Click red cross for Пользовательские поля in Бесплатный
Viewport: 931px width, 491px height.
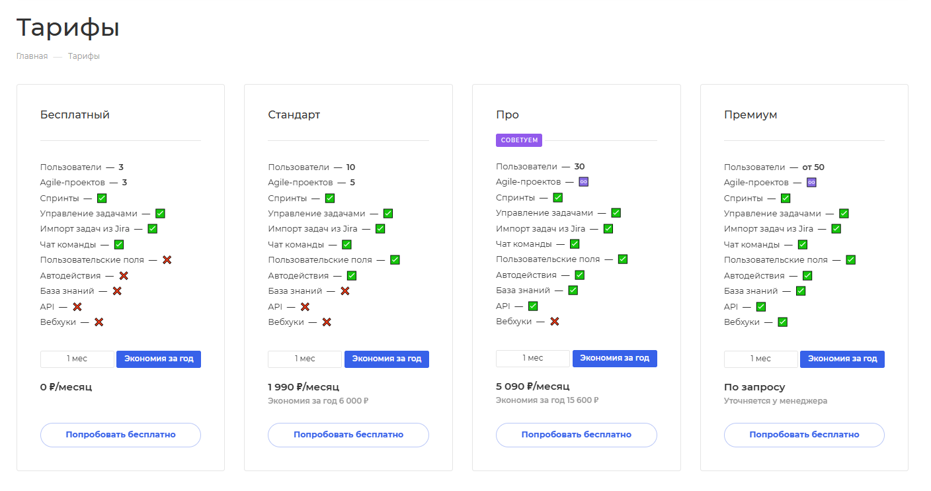[167, 260]
